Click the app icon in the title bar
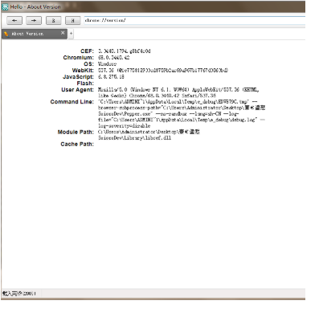Image resolution: width=319 pixels, height=321 pixels. click(x=5, y=6)
